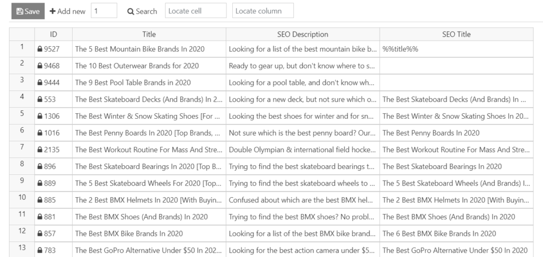The height and width of the screenshot is (257, 543).
Task: Select the empty SEO Title cell in row 3
Action: pyautogui.click(x=457, y=83)
